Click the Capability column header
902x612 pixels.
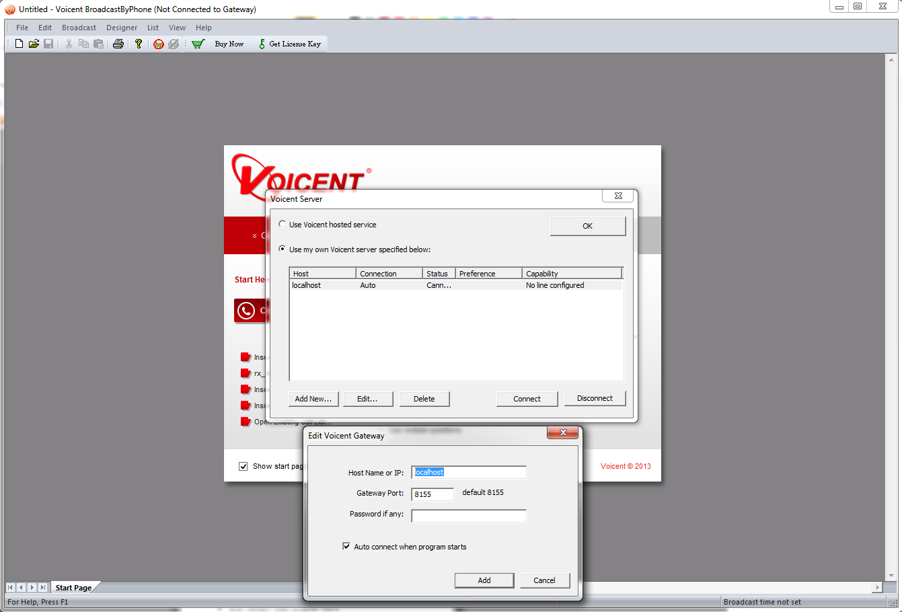pos(572,274)
